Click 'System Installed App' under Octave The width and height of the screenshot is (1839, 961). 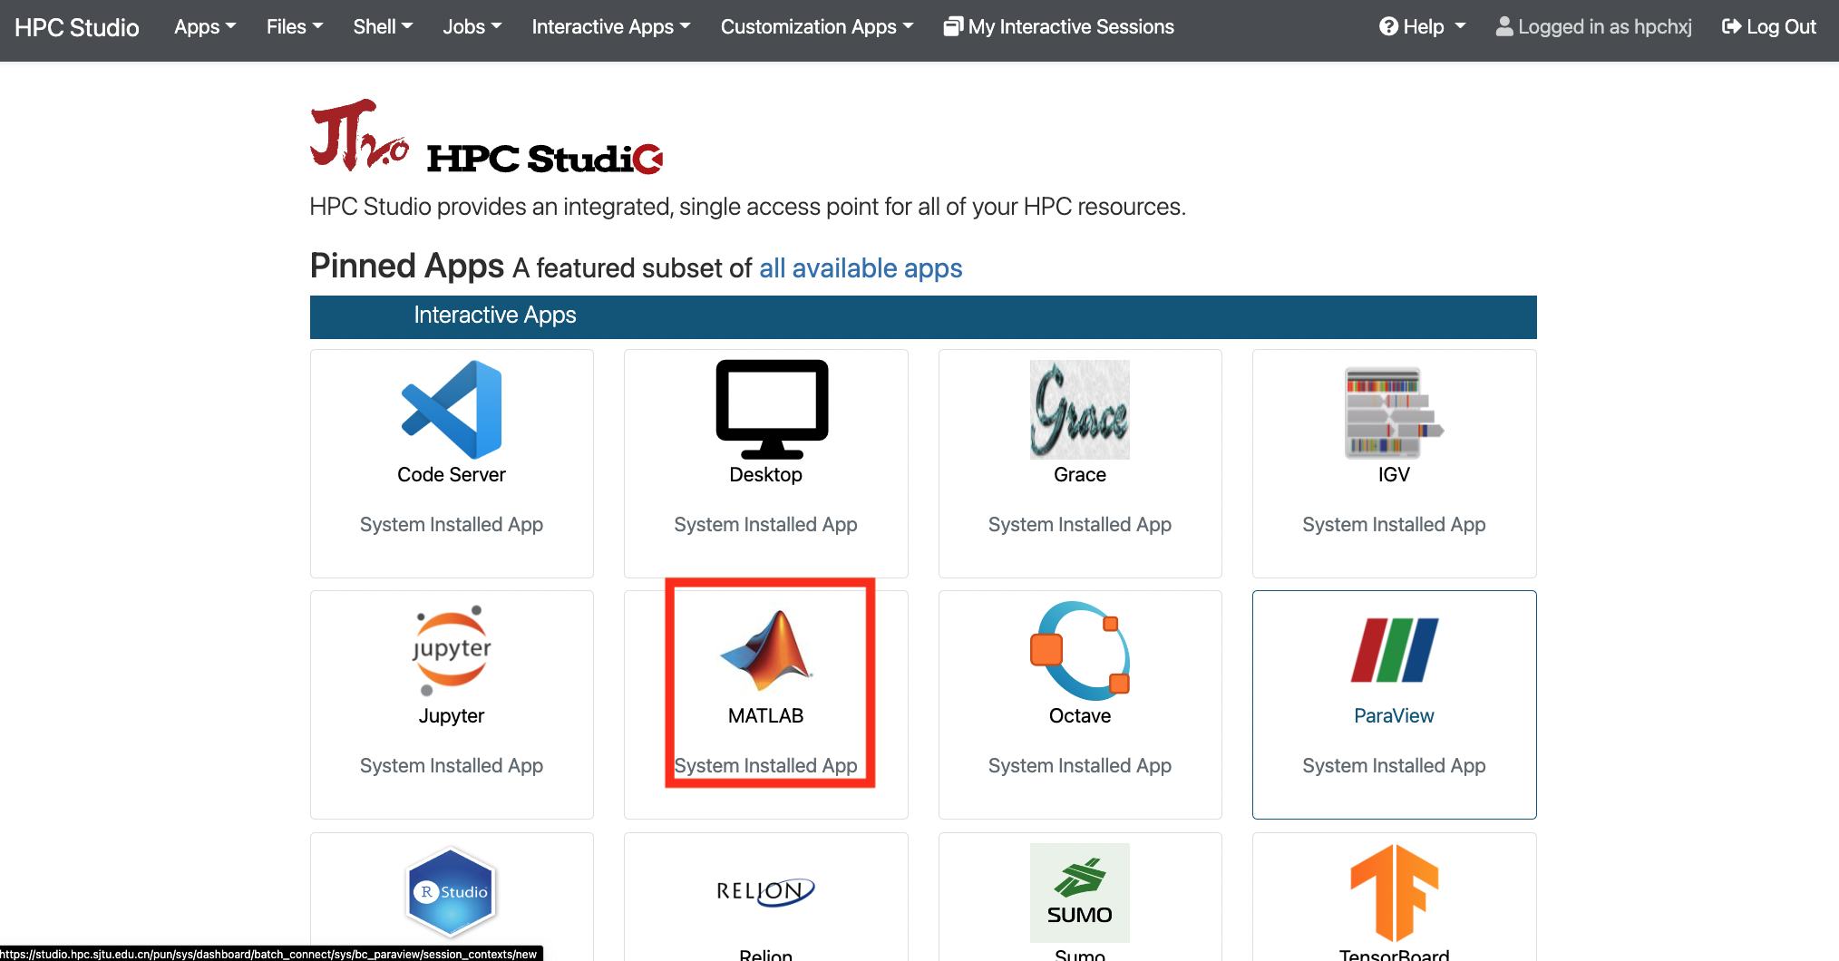point(1079,766)
